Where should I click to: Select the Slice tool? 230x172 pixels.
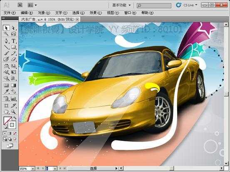pyautogui.click(x=13, y=106)
